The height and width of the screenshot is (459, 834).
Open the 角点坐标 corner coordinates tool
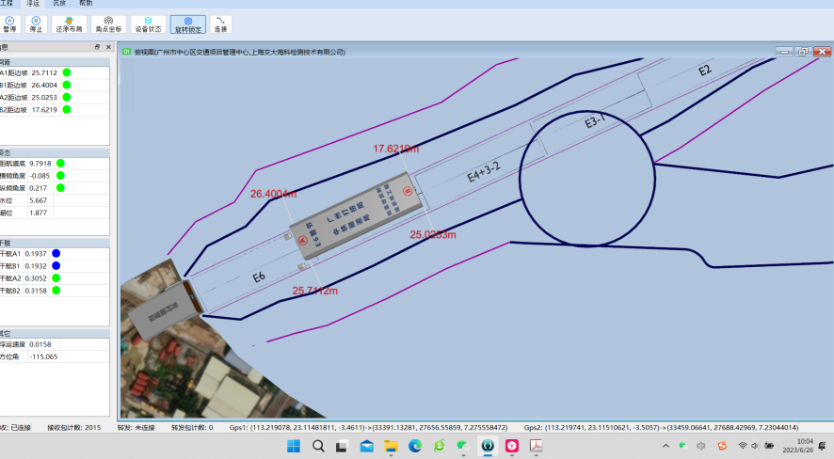[x=108, y=24]
